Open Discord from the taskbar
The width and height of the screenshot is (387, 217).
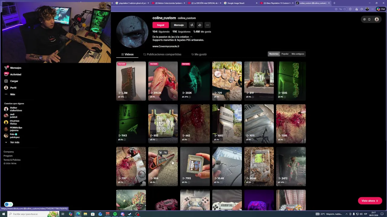click(122, 214)
